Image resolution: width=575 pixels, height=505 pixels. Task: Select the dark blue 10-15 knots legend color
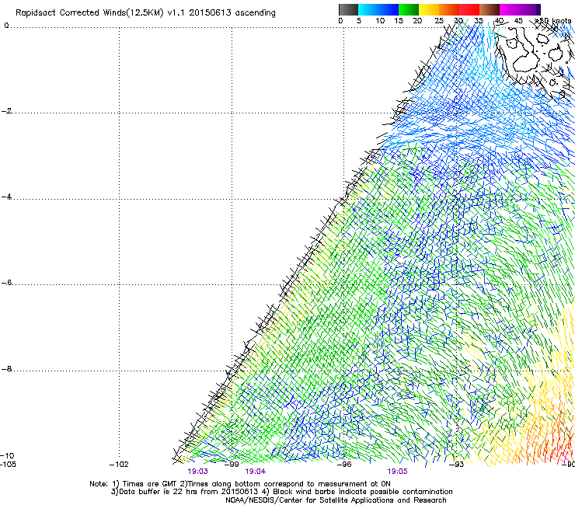tap(388, 9)
